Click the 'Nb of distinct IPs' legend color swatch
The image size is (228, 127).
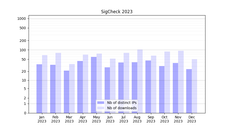tap(101, 103)
